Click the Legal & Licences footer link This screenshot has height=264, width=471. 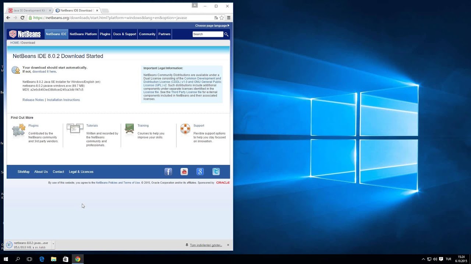81,172
